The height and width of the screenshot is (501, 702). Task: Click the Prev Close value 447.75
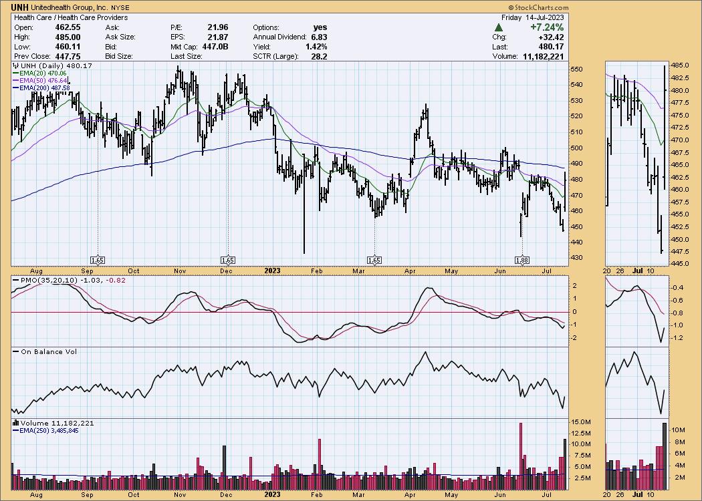pos(68,56)
